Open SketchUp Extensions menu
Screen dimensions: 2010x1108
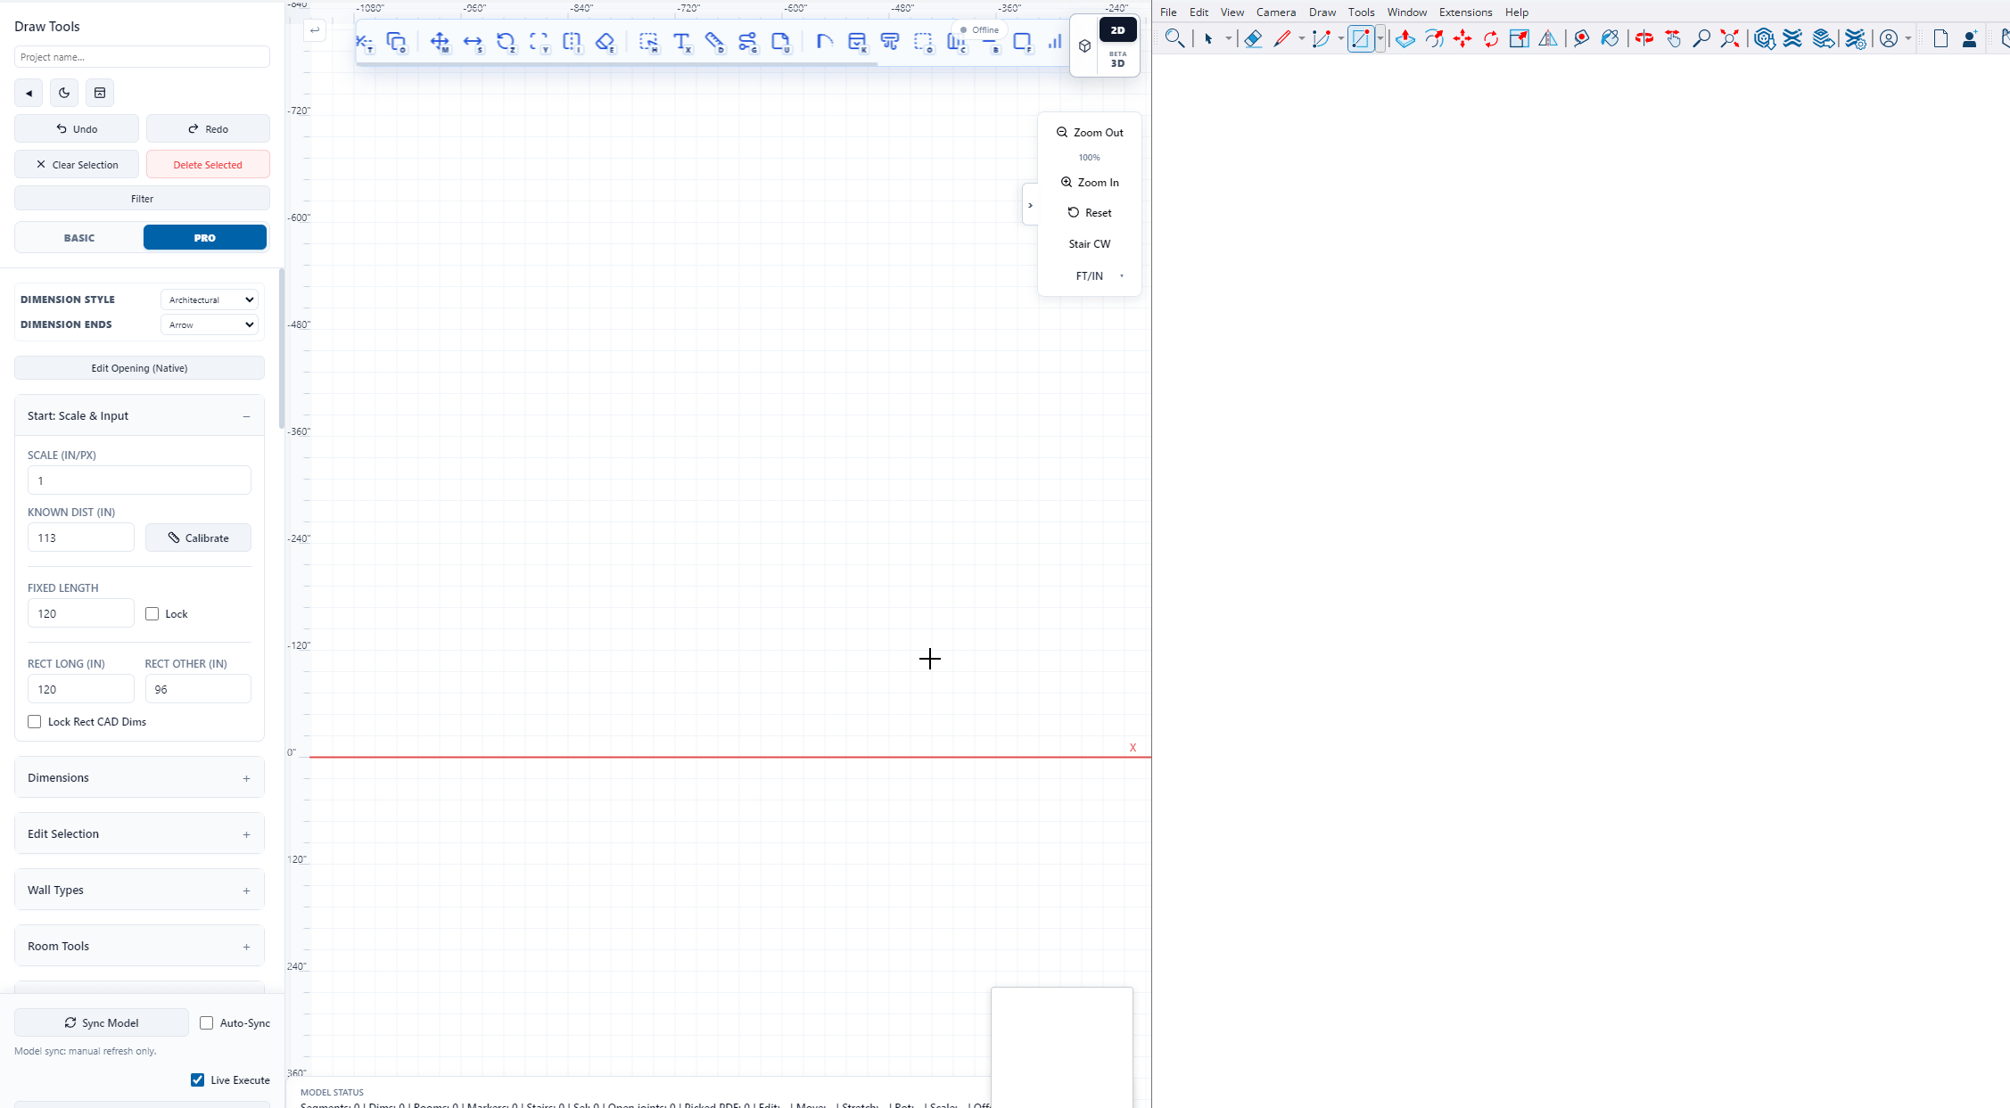tap(1465, 12)
